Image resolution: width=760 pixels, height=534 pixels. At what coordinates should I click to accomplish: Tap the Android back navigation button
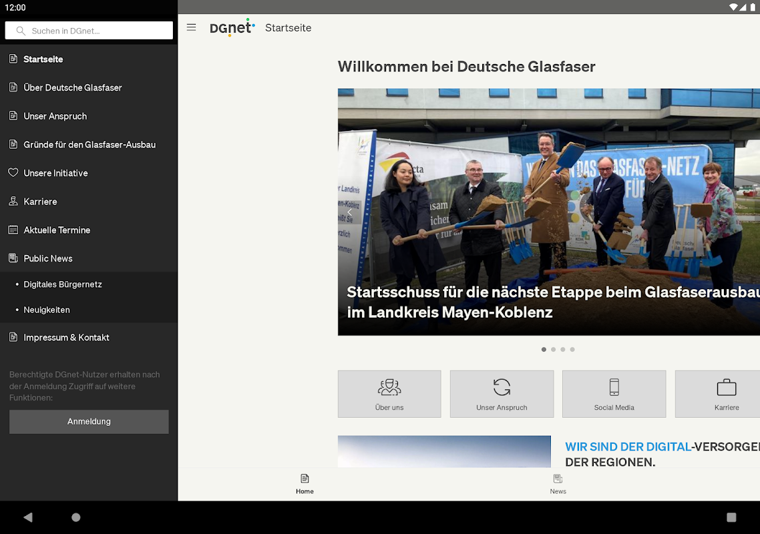point(27,517)
